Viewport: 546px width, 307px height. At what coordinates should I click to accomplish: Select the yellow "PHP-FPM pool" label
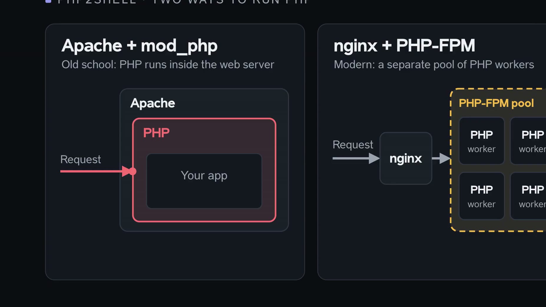pos(496,103)
